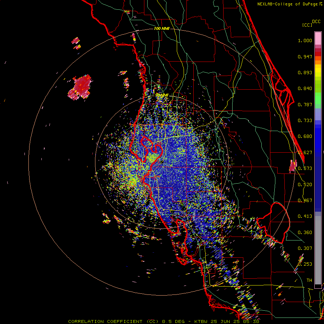Select the 0.307 scale value
Screen dimensions: 324x324
pos(305,248)
